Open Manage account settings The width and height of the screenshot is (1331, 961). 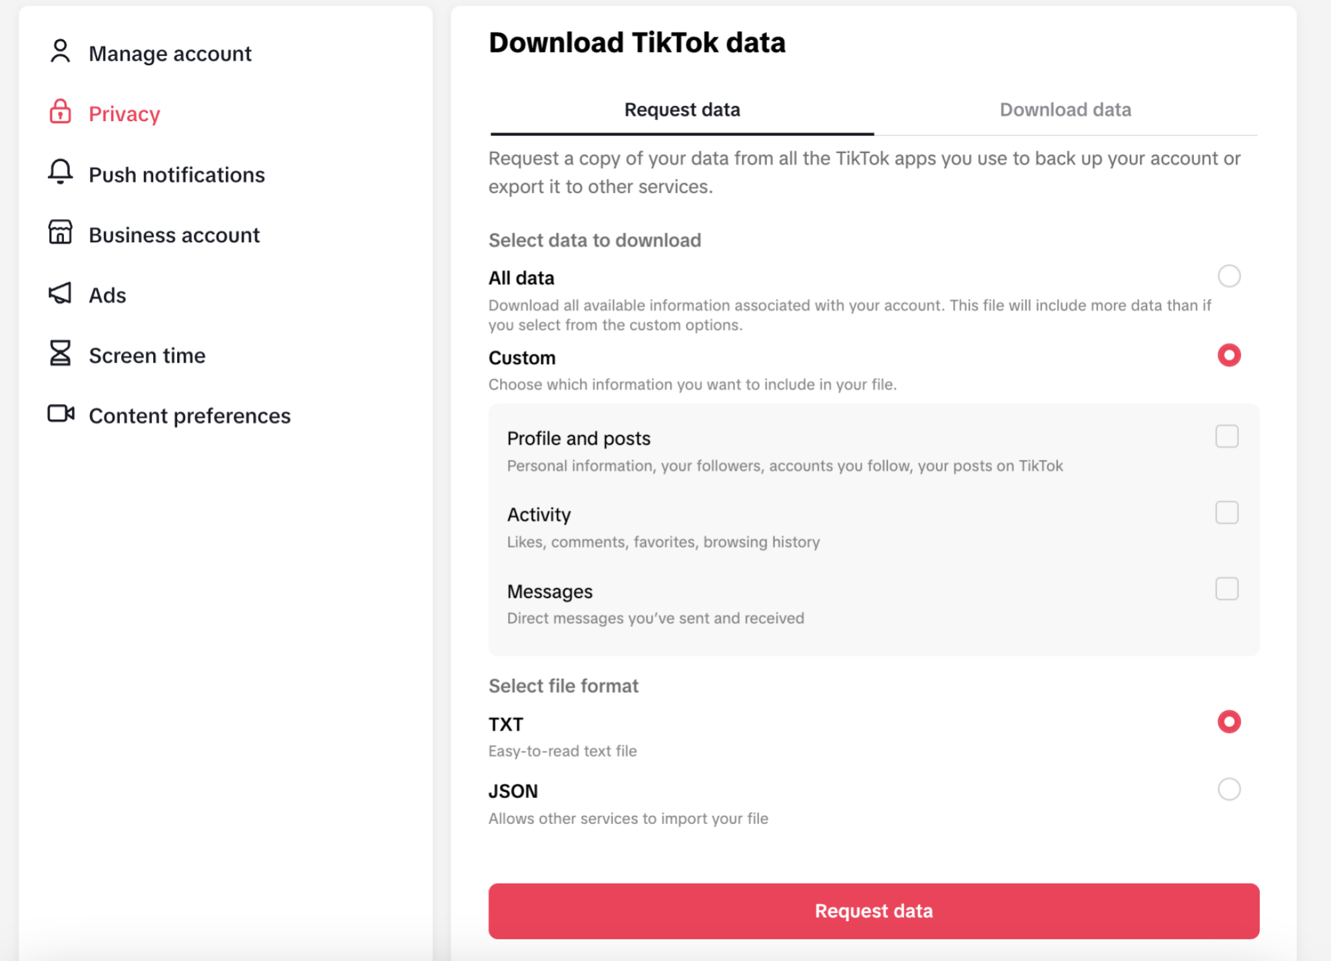click(x=170, y=53)
